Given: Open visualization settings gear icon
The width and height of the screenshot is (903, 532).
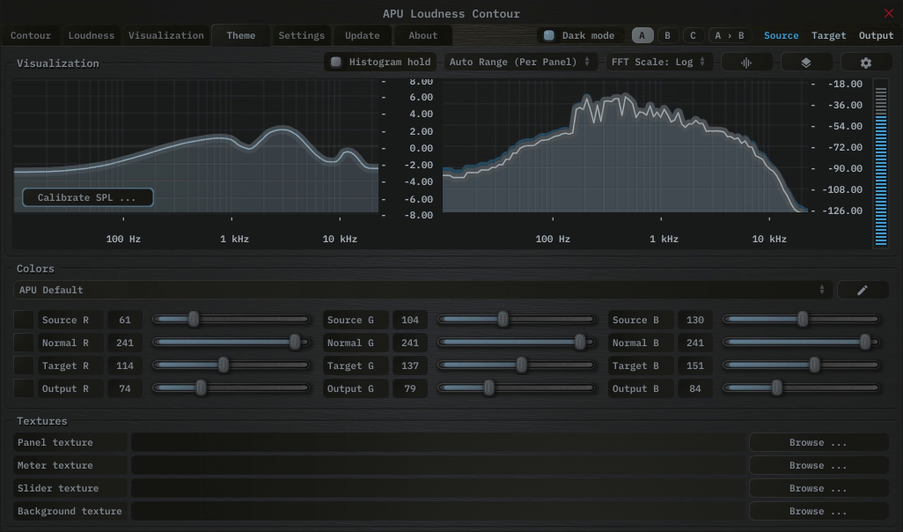Looking at the screenshot, I should point(865,63).
